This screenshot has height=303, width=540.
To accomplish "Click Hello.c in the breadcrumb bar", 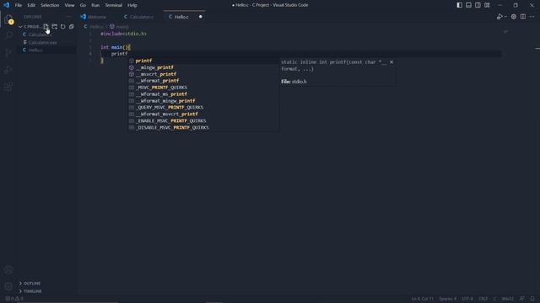I will (96, 26).
